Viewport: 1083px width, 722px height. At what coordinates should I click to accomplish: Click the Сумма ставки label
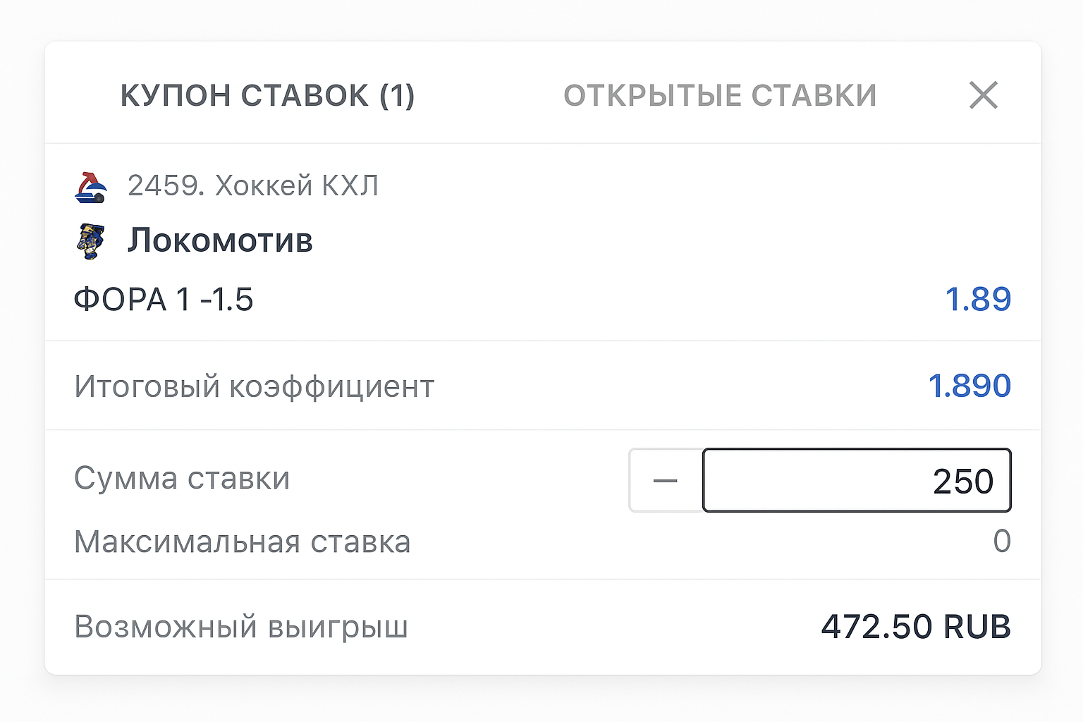tap(182, 478)
